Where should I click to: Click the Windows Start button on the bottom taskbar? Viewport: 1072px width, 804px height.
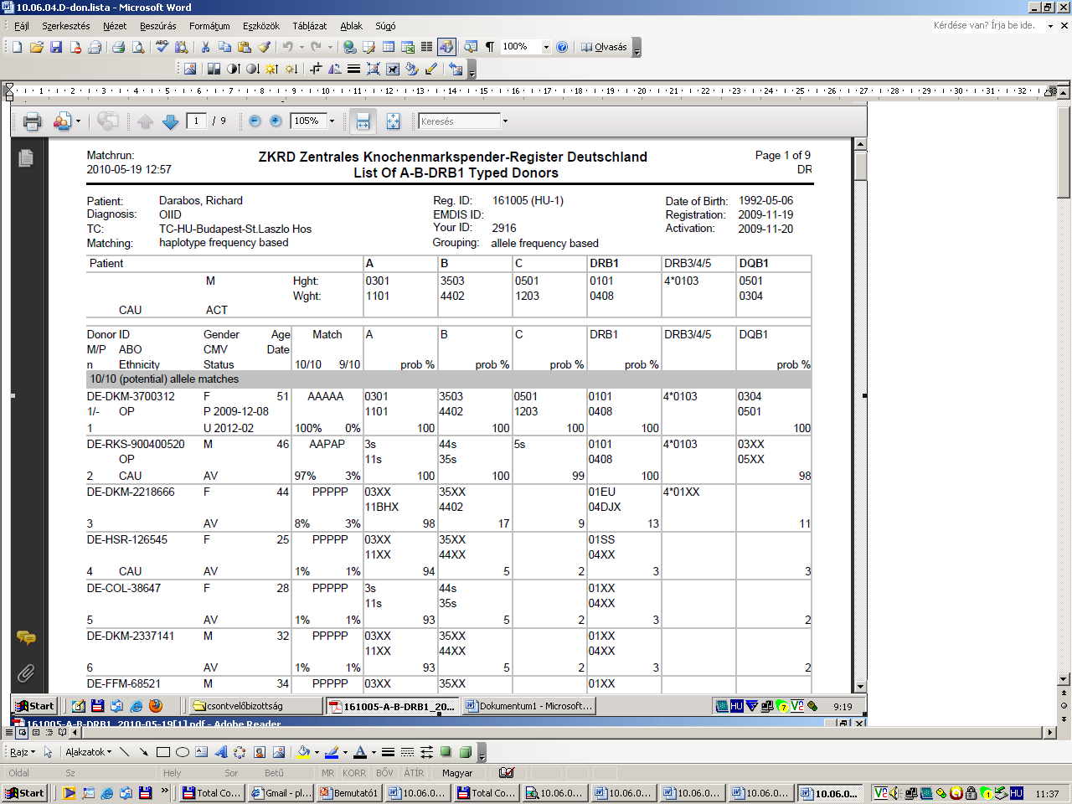pyautogui.click(x=24, y=793)
